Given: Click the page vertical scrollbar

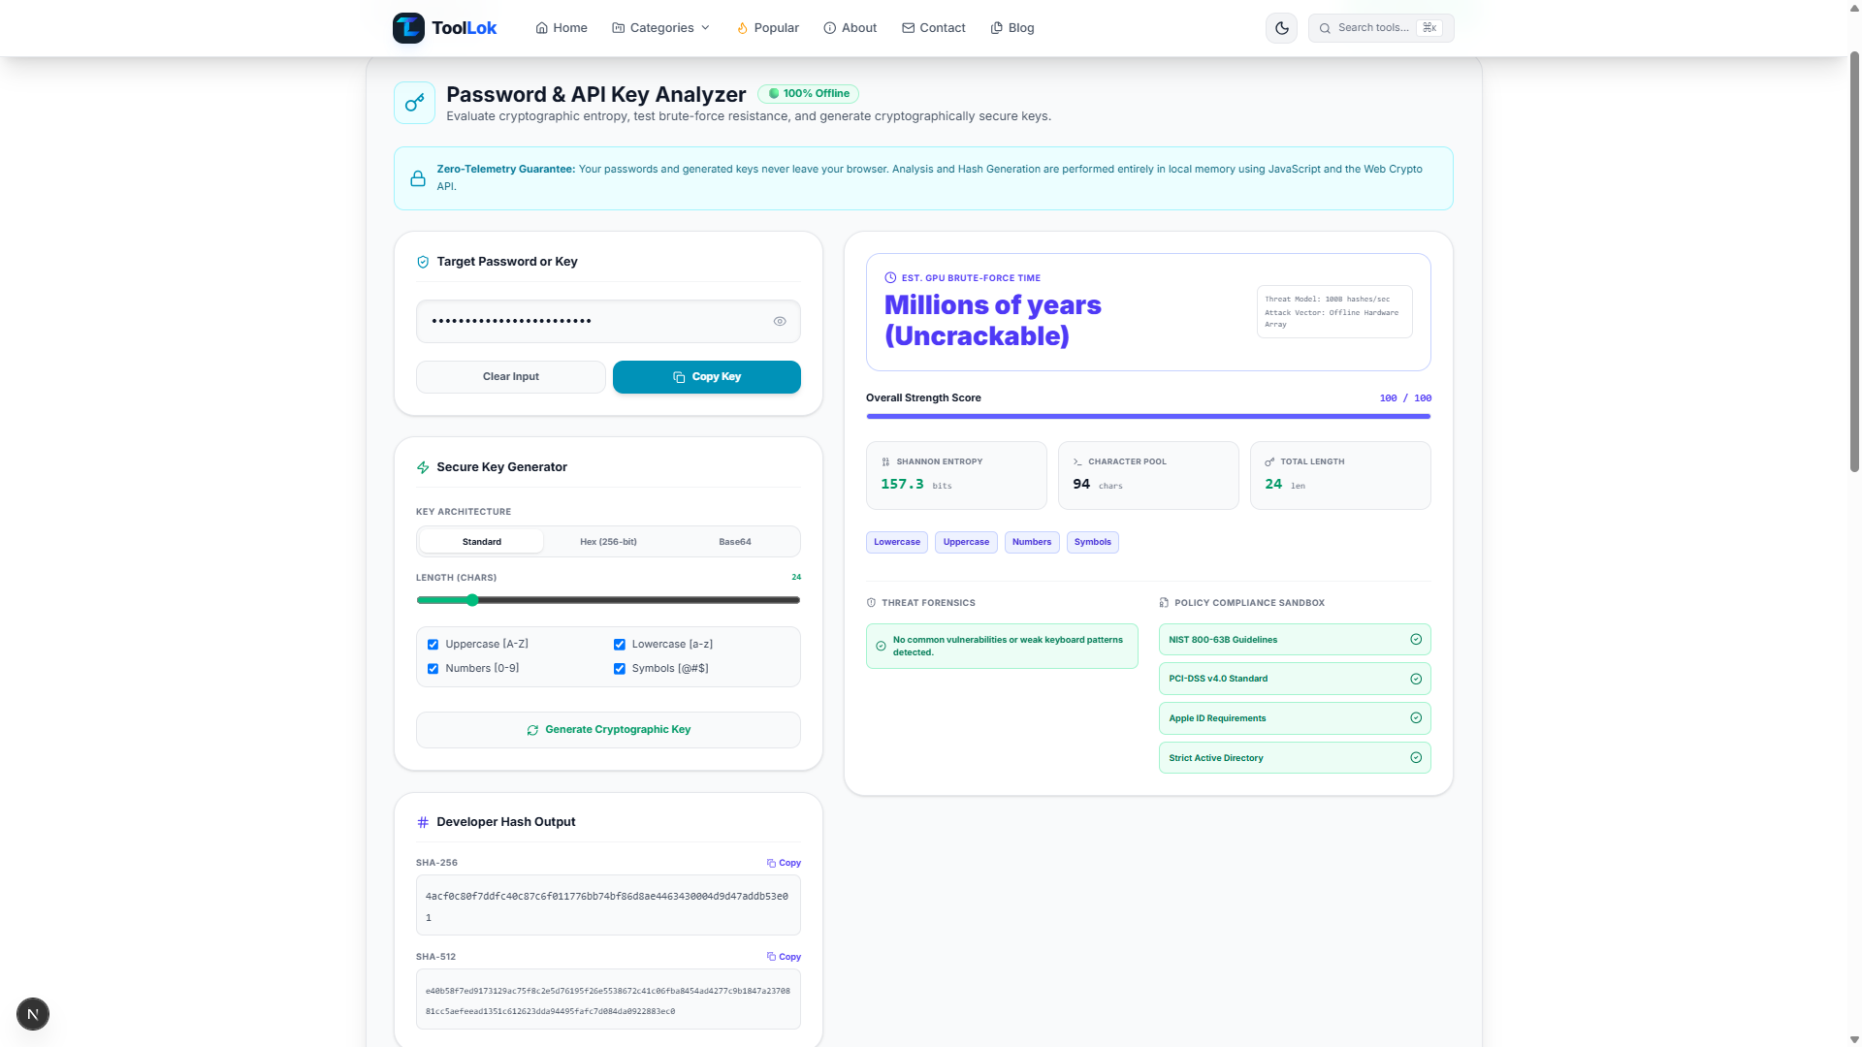Looking at the screenshot, I should pyautogui.click(x=1854, y=262).
